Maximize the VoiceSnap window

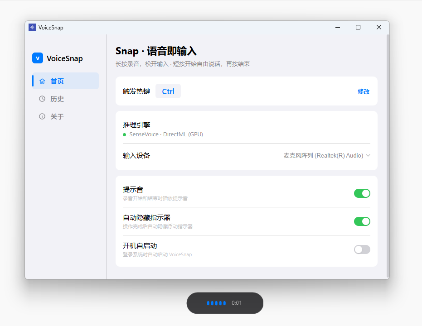coord(358,27)
